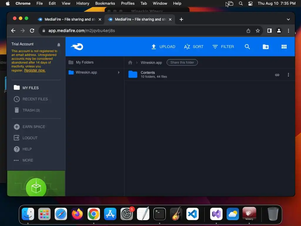
Task: View site information lock icon
Action: (x=44, y=31)
